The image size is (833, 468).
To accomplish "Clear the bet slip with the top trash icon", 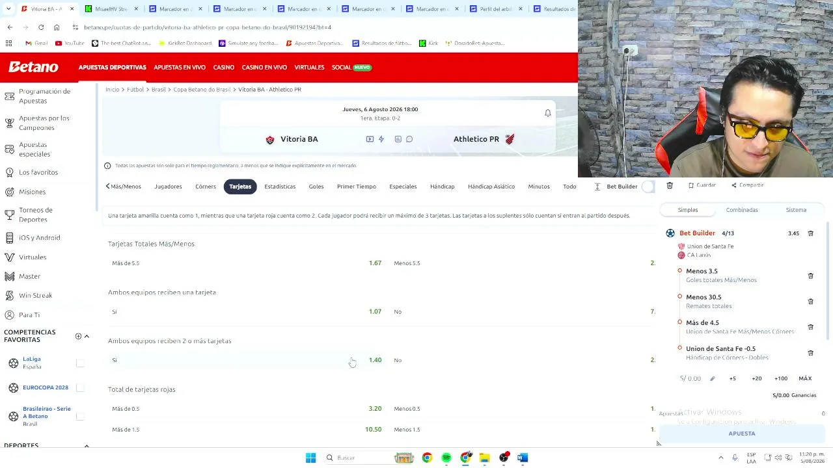I will pos(670,186).
